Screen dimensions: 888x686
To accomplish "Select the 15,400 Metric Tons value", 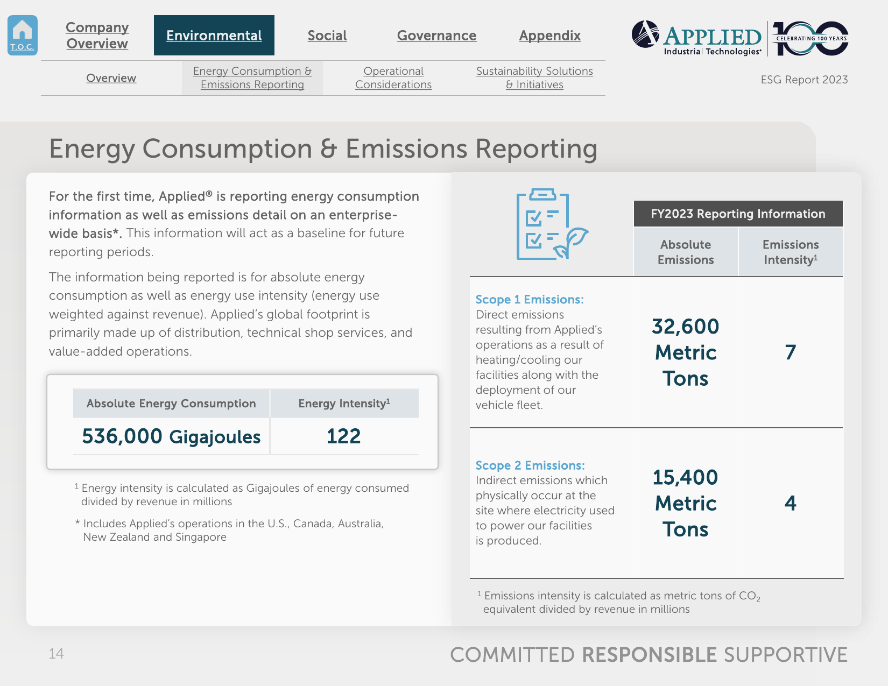I will (686, 503).
